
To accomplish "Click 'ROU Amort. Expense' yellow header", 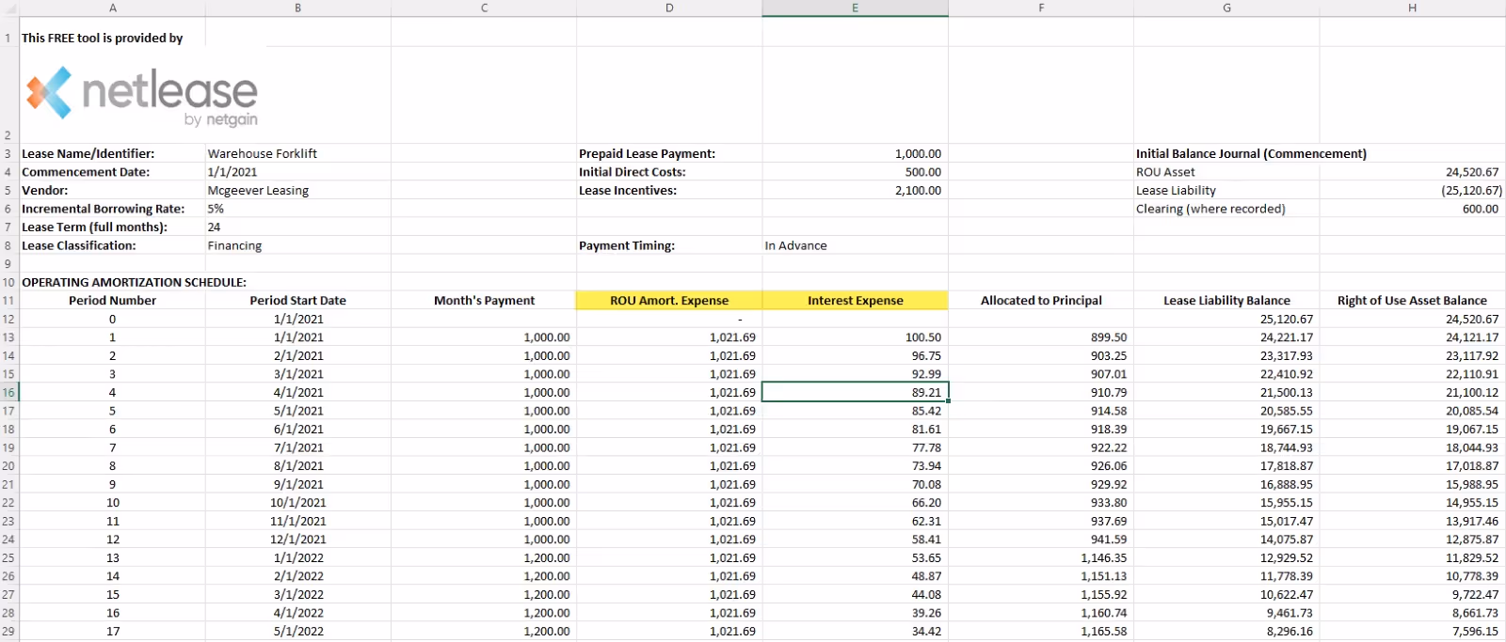I will click(669, 301).
